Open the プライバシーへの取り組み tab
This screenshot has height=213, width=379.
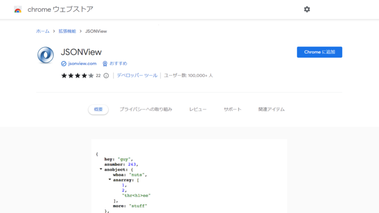145,109
